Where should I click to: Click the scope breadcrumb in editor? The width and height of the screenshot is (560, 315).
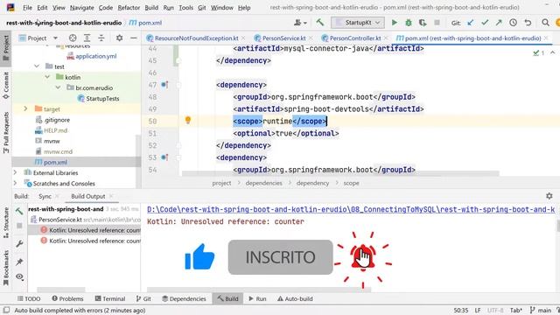(351, 183)
